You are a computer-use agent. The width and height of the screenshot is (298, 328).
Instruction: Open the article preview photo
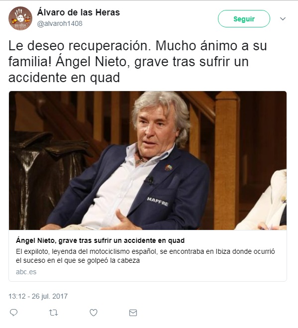coord(148,160)
